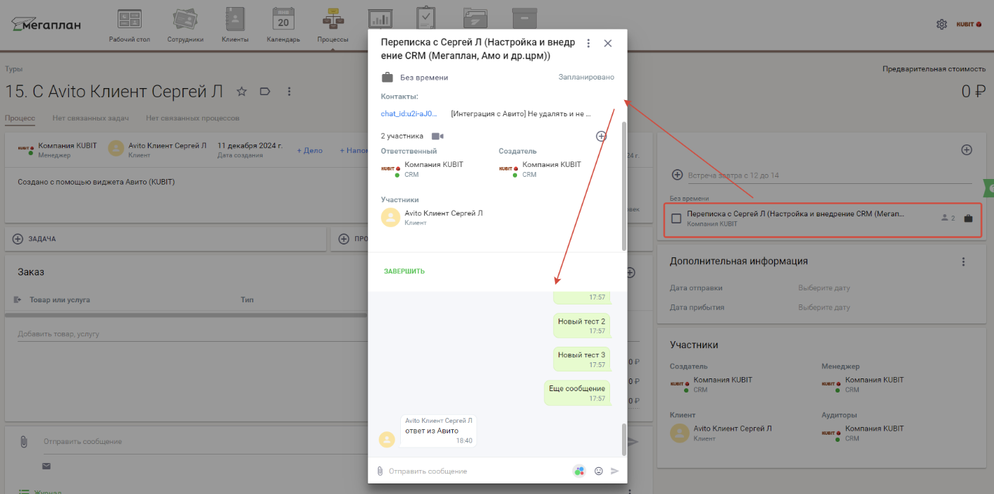This screenshot has width=994, height=494.
Task: Click the Мегаплан logo
Action: pyautogui.click(x=46, y=25)
